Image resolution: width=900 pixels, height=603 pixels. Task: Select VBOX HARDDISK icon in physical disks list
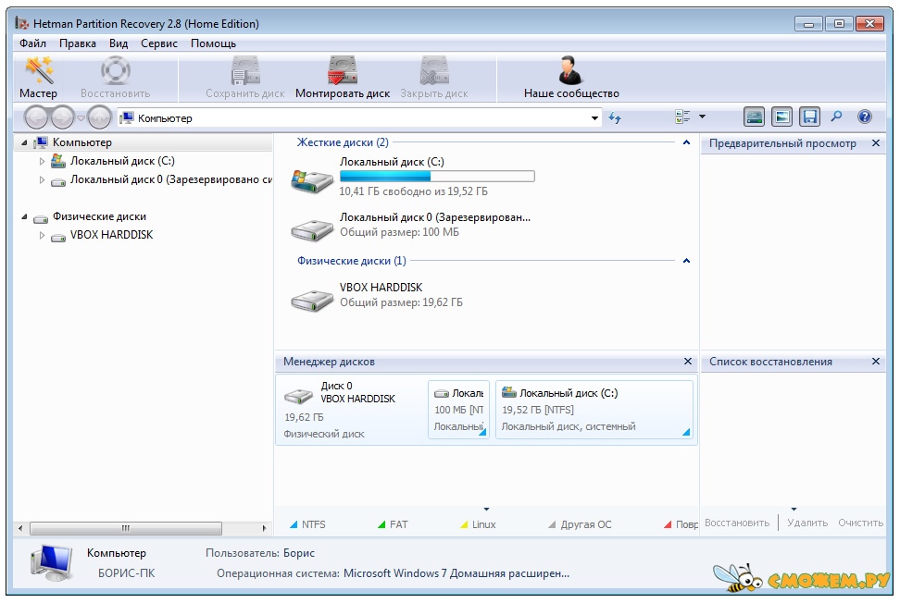[312, 300]
